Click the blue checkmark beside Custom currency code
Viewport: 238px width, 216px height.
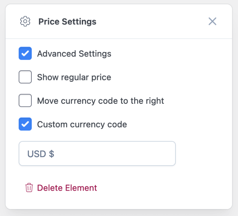pyautogui.click(x=25, y=124)
